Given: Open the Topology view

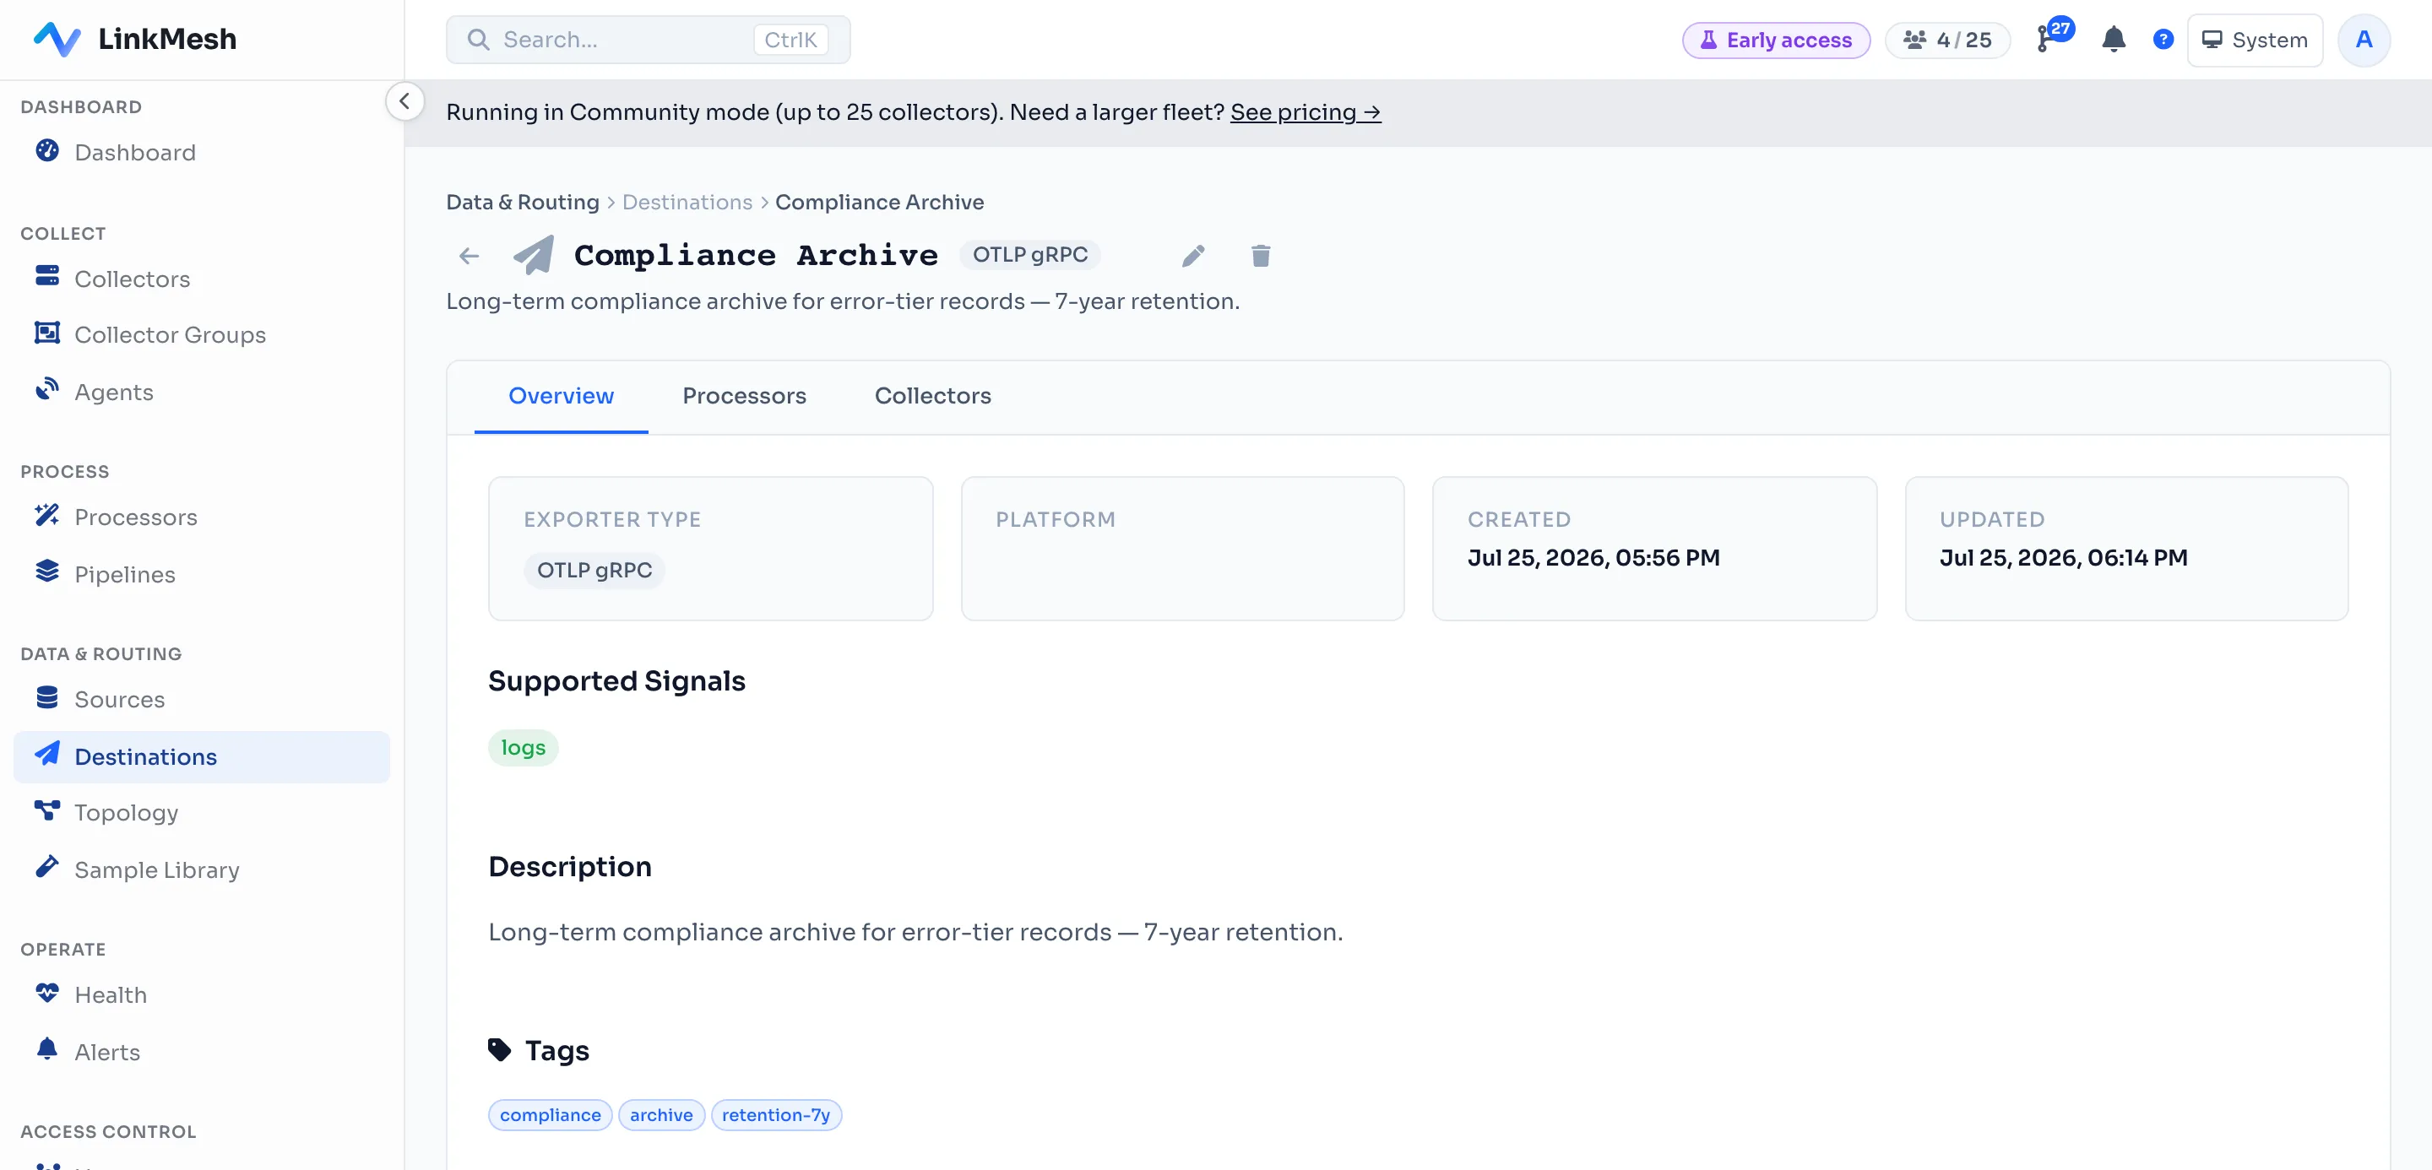Looking at the screenshot, I should [202, 812].
